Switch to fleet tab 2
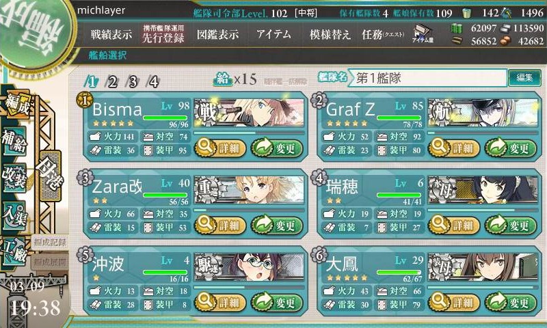Viewport: 547px width, 328px height. (112, 82)
